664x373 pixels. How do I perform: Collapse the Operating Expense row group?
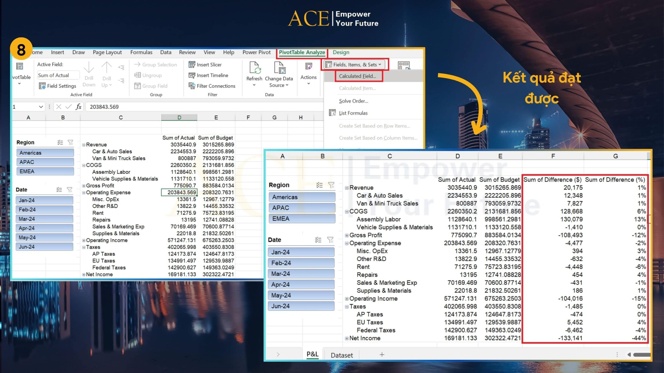(84, 192)
